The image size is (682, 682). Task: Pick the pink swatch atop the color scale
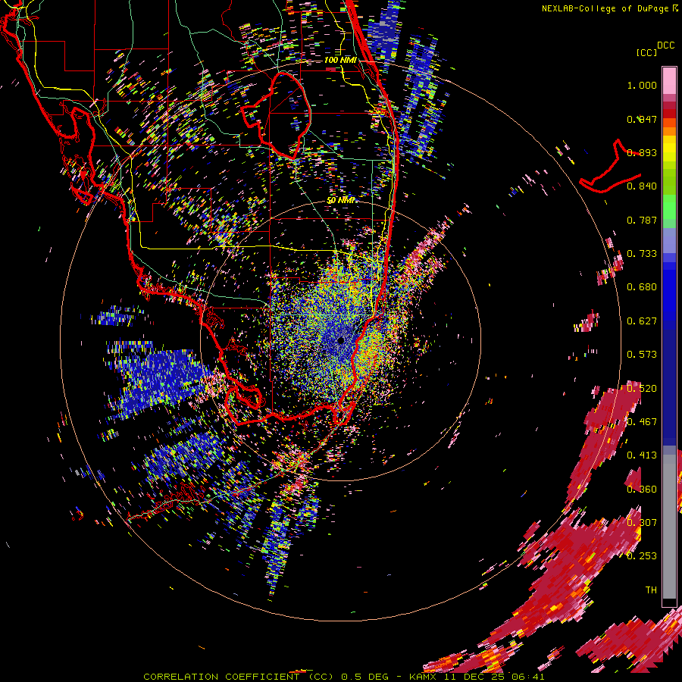tap(669, 80)
